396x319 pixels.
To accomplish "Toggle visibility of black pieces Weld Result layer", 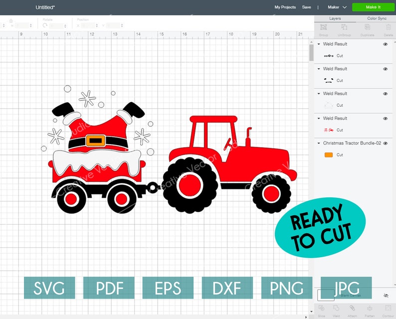I will (x=385, y=69).
